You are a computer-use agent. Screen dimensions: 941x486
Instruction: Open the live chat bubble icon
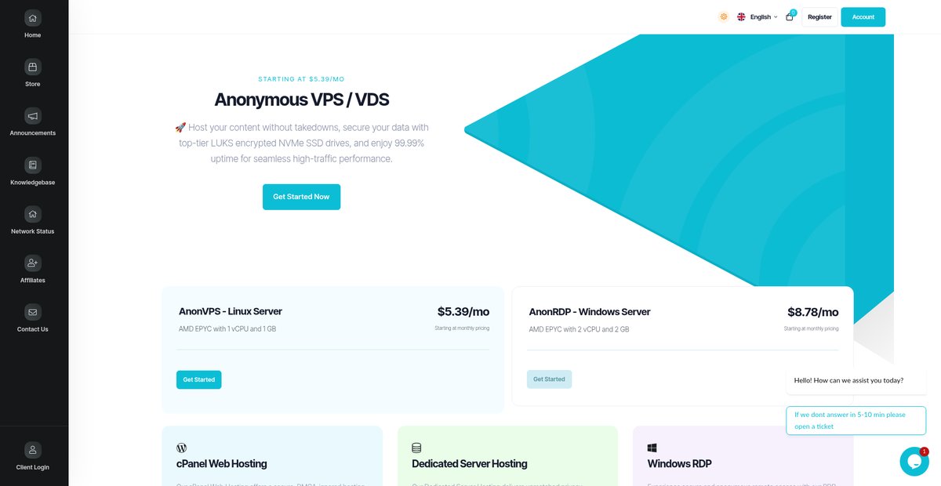(914, 462)
